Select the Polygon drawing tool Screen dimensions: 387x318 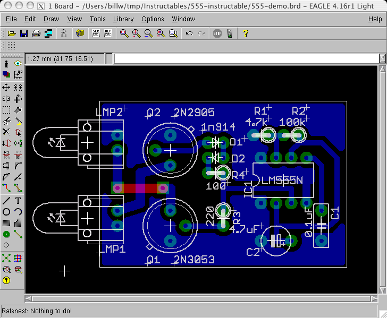tap(18, 223)
